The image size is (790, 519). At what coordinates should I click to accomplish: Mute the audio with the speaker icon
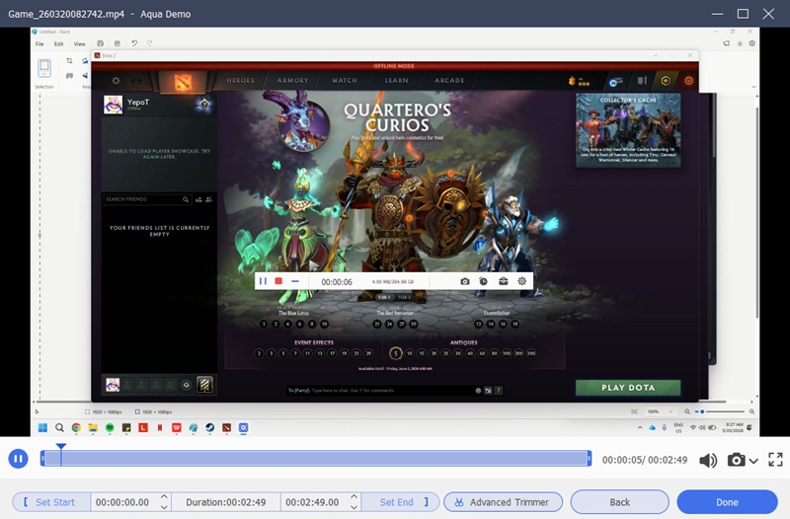[x=708, y=460]
